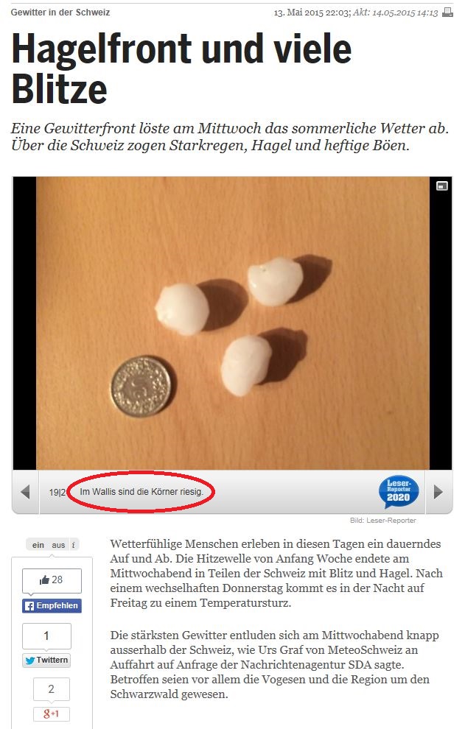Viewport: 465px width, 729px height.
Task: Click the headline 'Hagelfront und viele Blitze'
Action: tap(181, 68)
